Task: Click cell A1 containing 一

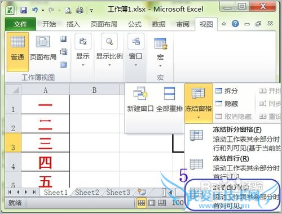Action: pyautogui.click(x=45, y=105)
